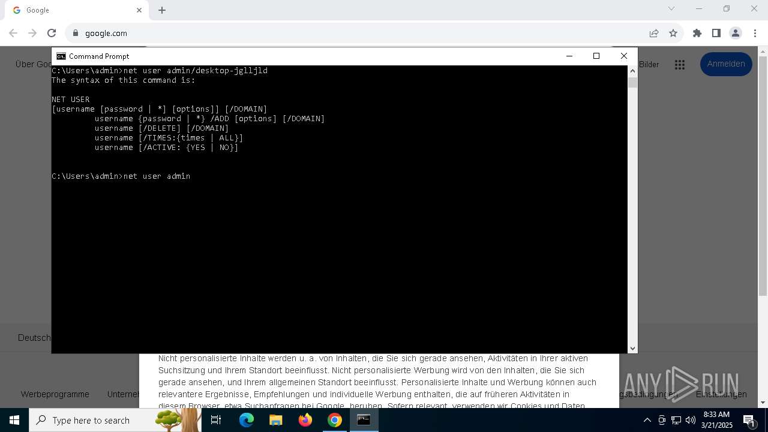
Task: Open Werbeprogramme footer link
Action: coord(55,394)
